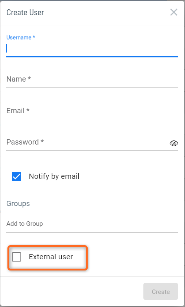Screen dimensions: 185x307
Task: Click the empty square box beside External user
Action: click(x=17, y=257)
